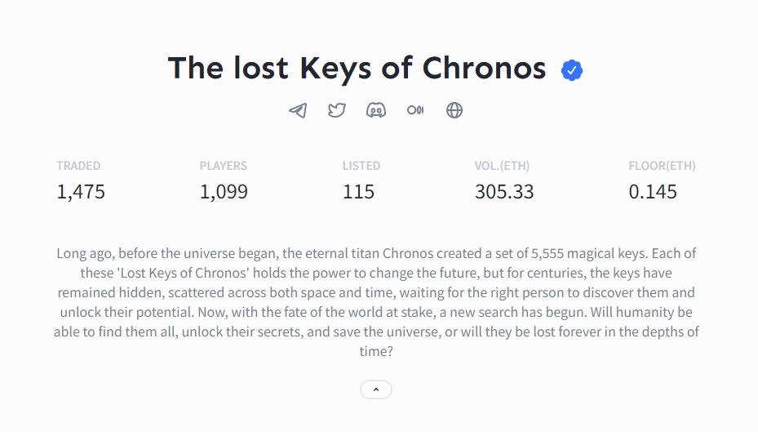
Task: Click the word Chronos in title
Action: 484,69
